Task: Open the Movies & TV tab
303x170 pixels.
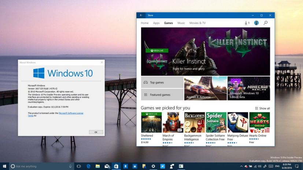Action: [x=197, y=23]
